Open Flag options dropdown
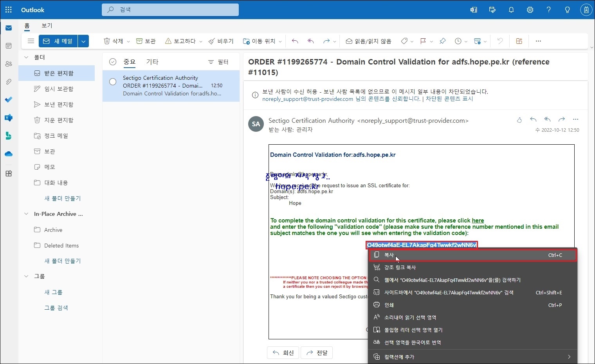This screenshot has height=364, width=595. 426,41
